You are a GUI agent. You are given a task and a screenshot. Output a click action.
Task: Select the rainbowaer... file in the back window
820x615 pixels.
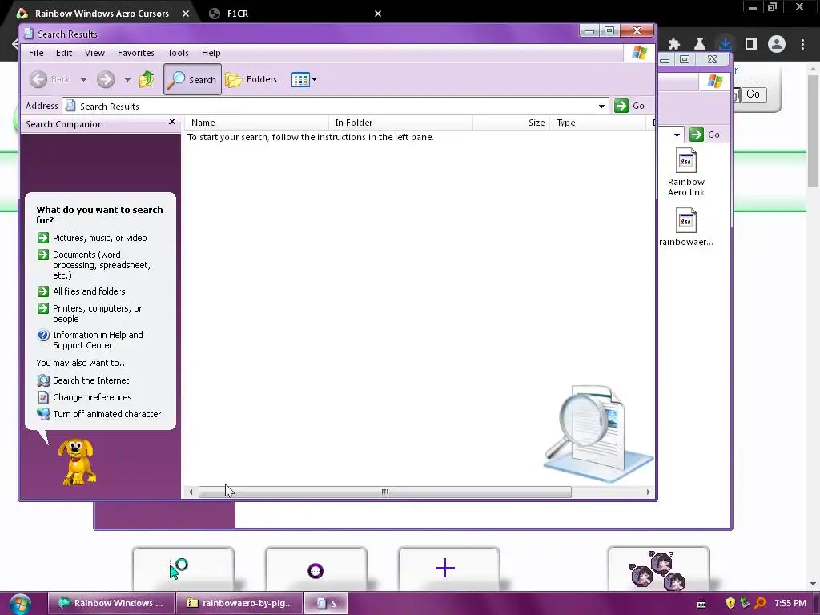(686, 227)
